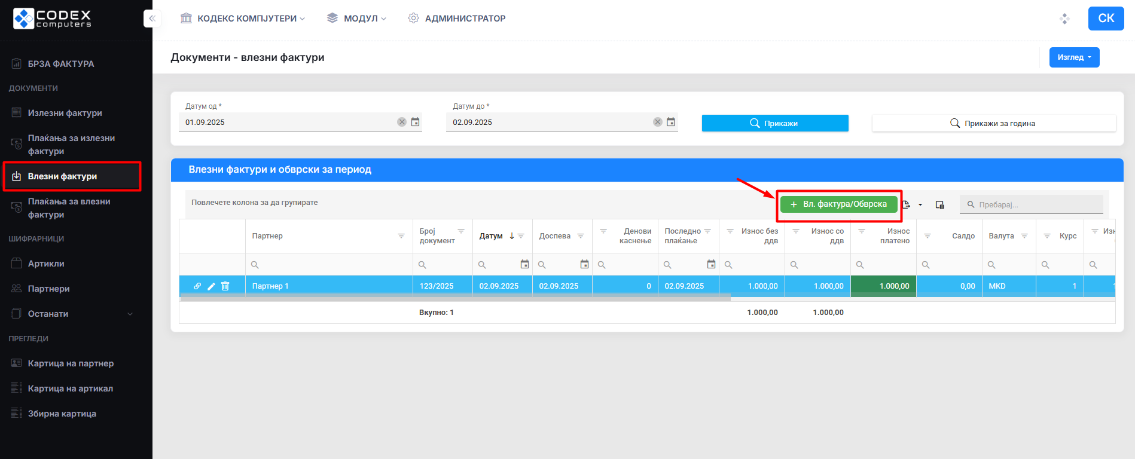Image resolution: width=1135 pixels, height=459 pixels.
Task: Click the theme icon next to CK avatar
Action: (x=1064, y=19)
